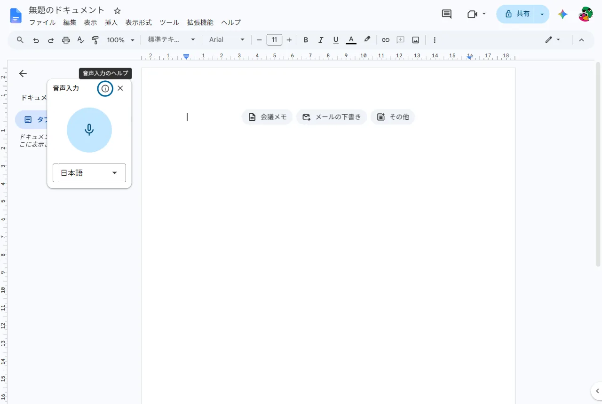Image resolution: width=602 pixels, height=404 pixels.
Task: Show the side panel with bottom-right chevron
Action: [597, 391]
